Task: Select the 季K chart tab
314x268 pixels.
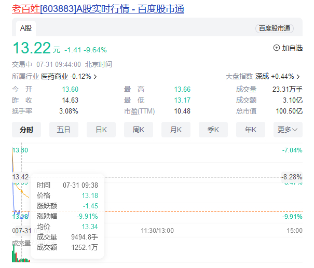Action: pyautogui.click(x=213, y=129)
